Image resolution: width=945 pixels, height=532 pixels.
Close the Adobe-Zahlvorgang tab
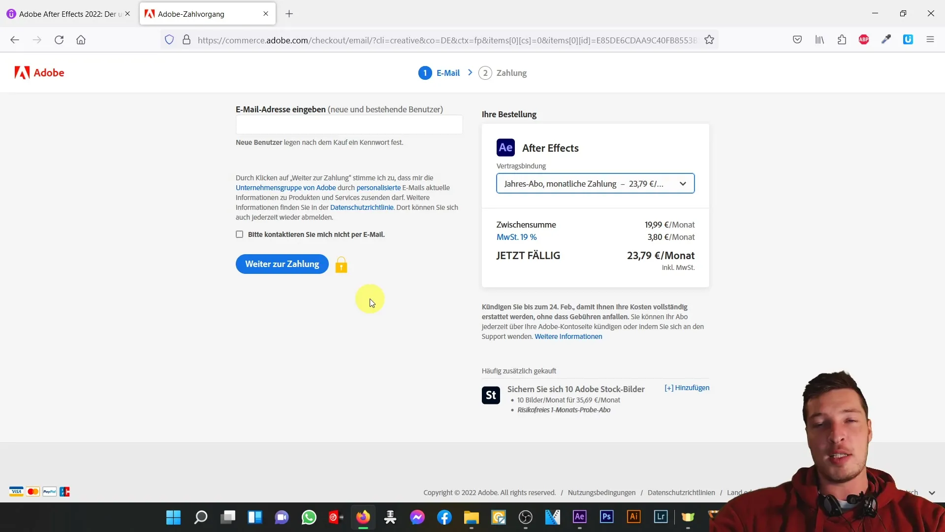coord(266,14)
